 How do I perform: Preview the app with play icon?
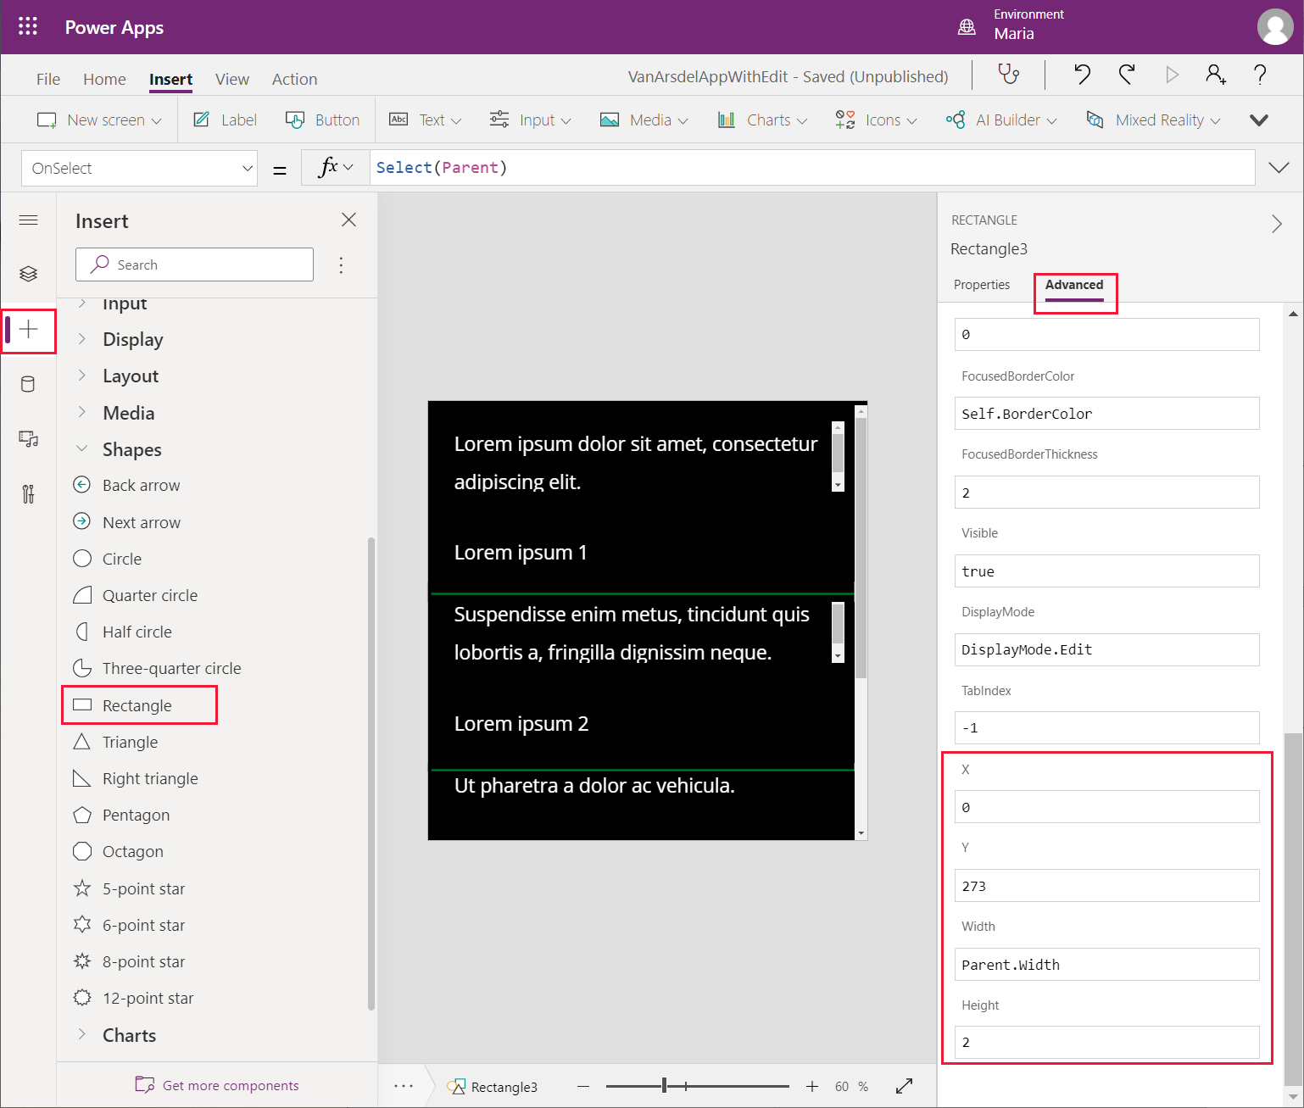click(x=1172, y=75)
